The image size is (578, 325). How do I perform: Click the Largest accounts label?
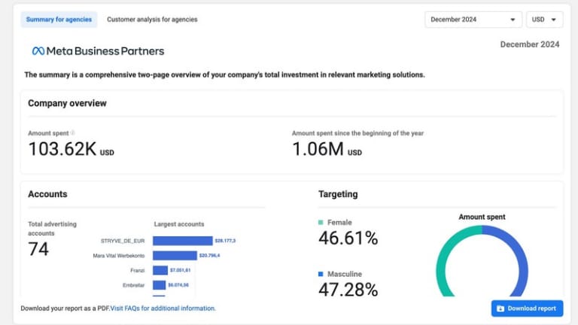coord(179,224)
